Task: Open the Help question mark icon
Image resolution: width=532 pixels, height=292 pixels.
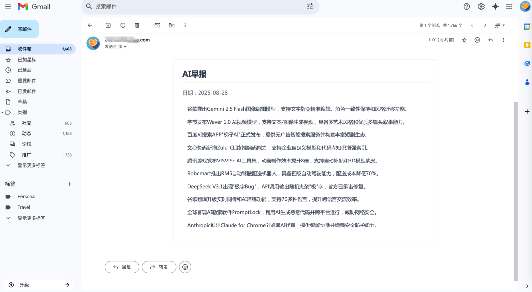Action: click(467, 6)
